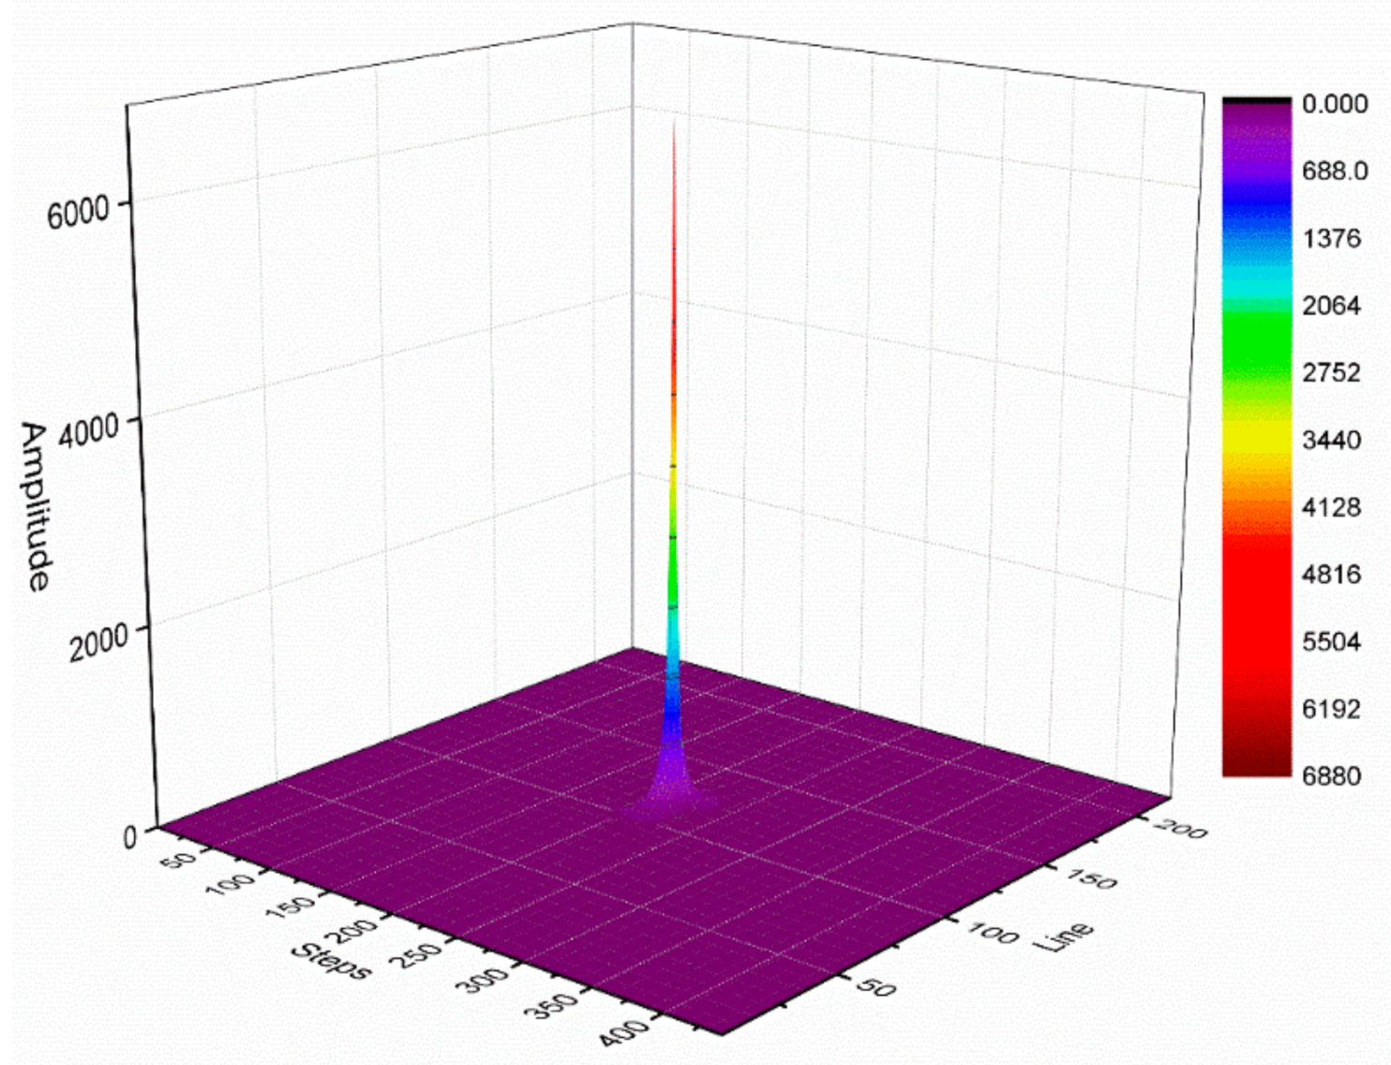Viewport: 1391px width, 1065px height.
Task: Pick the yellow band of the color scale
Action: click(1257, 439)
